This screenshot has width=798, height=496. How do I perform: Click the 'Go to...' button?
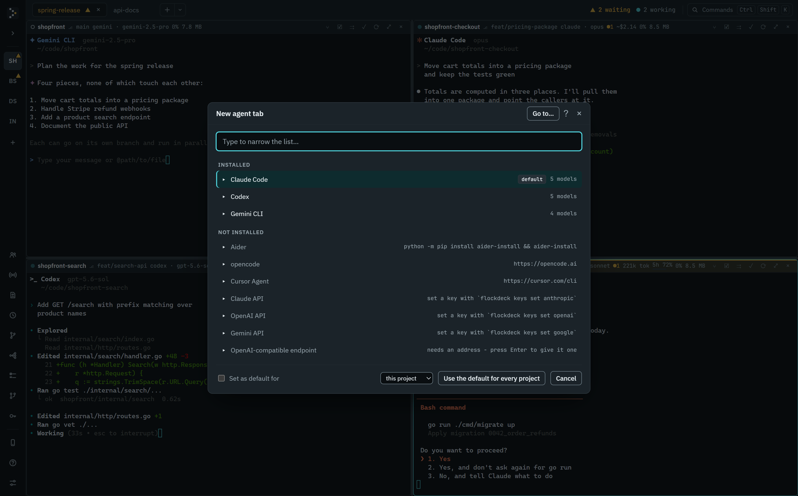click(x=543, y=114)
